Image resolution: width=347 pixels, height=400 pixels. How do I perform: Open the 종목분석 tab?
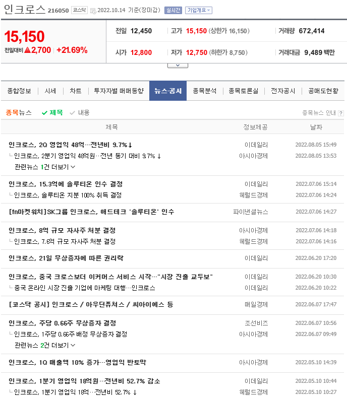[x=205, y=91]
